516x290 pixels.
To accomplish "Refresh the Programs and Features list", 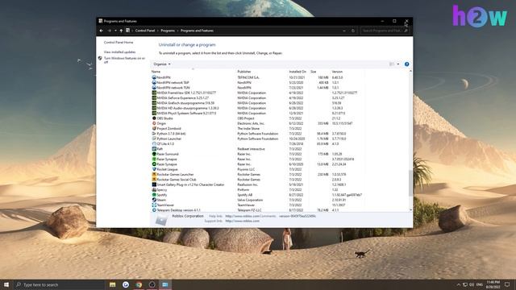I will click(x=353, y=31).
